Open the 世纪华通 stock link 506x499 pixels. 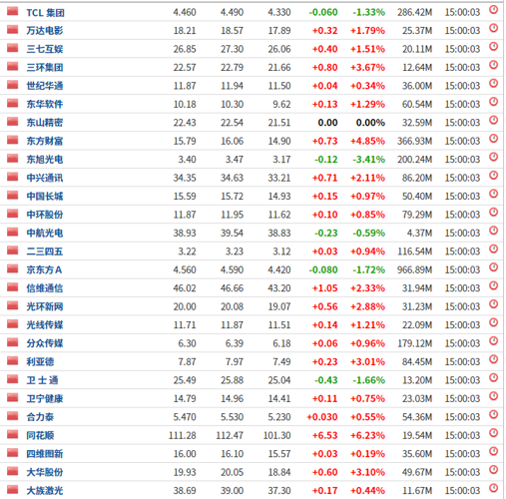pos(45,86)
